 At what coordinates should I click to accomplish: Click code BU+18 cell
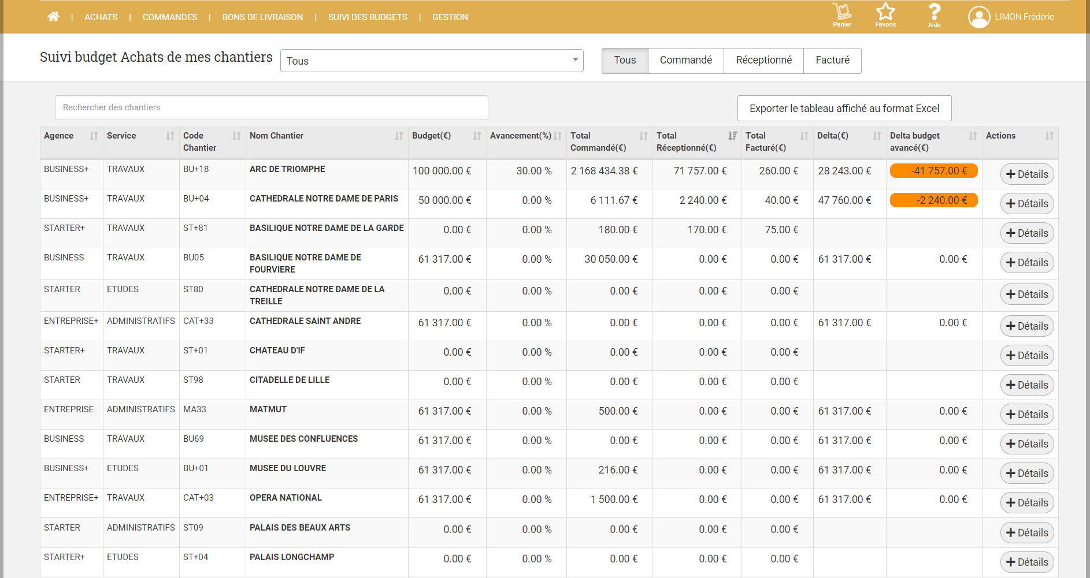196,169
